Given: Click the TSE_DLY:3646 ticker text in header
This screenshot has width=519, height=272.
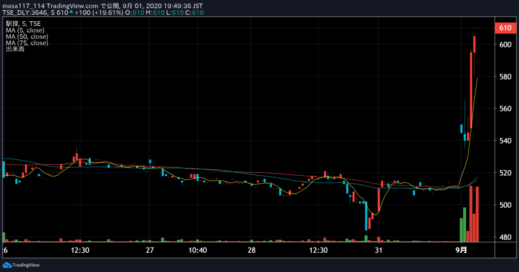Looking at the screenshot, I should 25,13.
